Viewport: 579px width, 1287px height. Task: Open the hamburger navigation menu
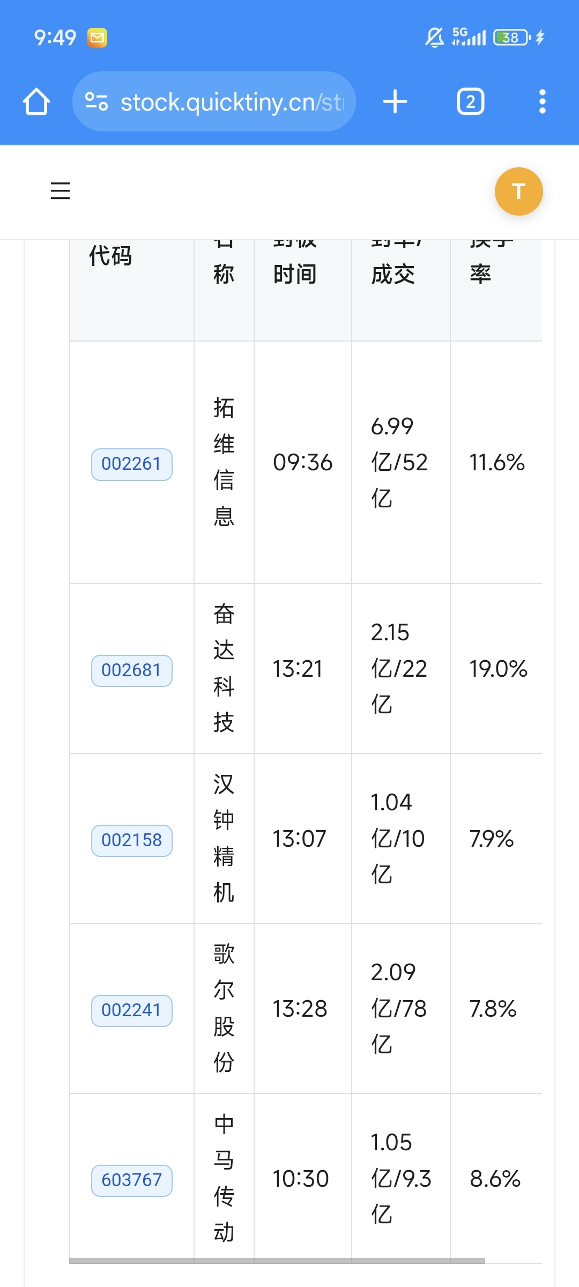pyautogui.click(x=60, y=191)
